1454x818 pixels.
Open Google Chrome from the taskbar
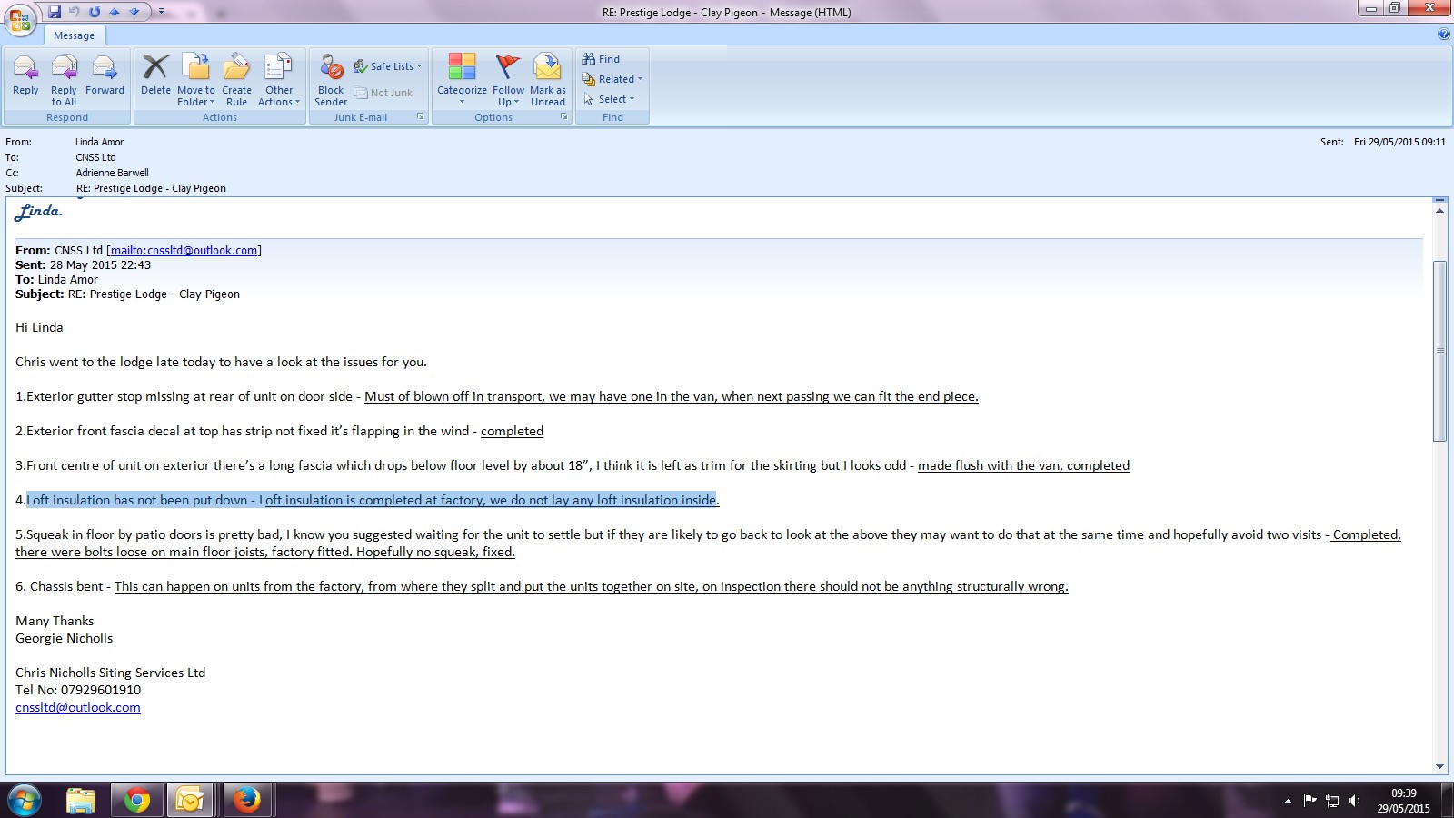point(137,800)
